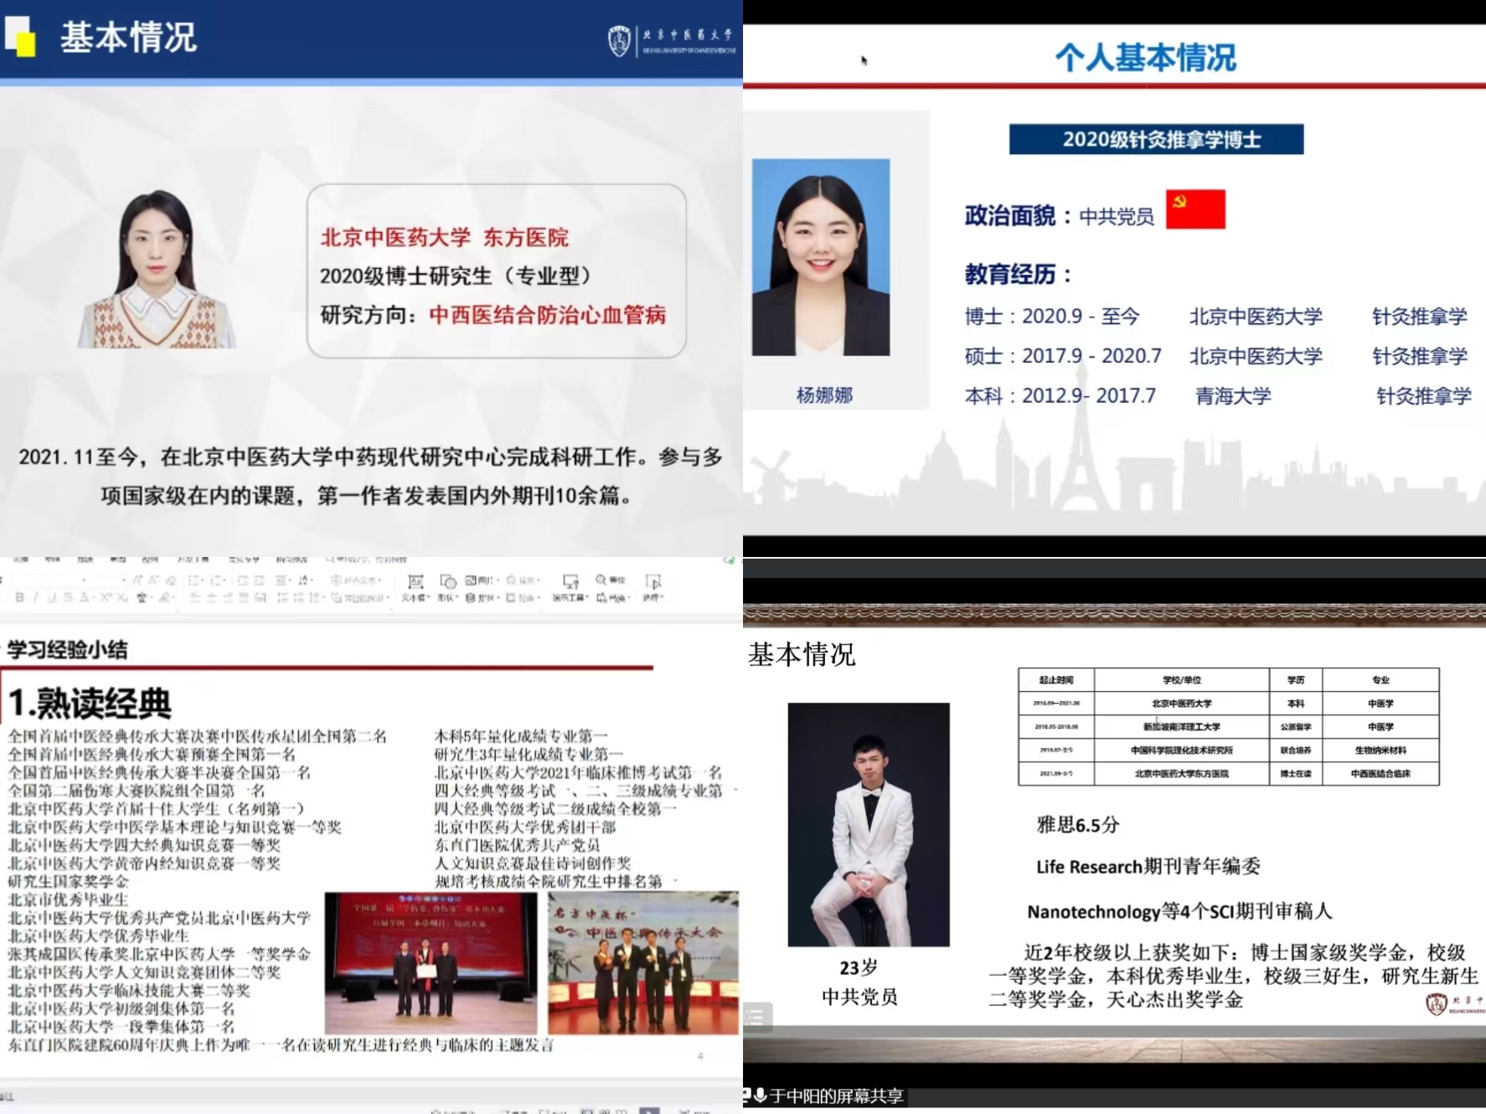Click the slideshow play button in status bar
The image size is (1486, 1114).
pyautogui.click(x=649, y=1110)
